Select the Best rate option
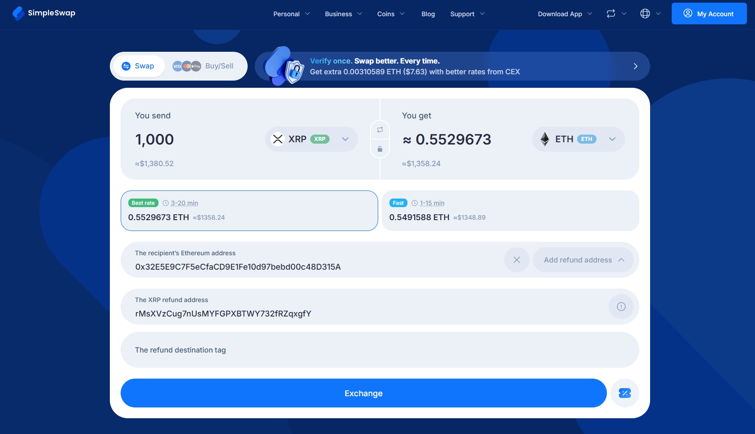 pos(249,211)
